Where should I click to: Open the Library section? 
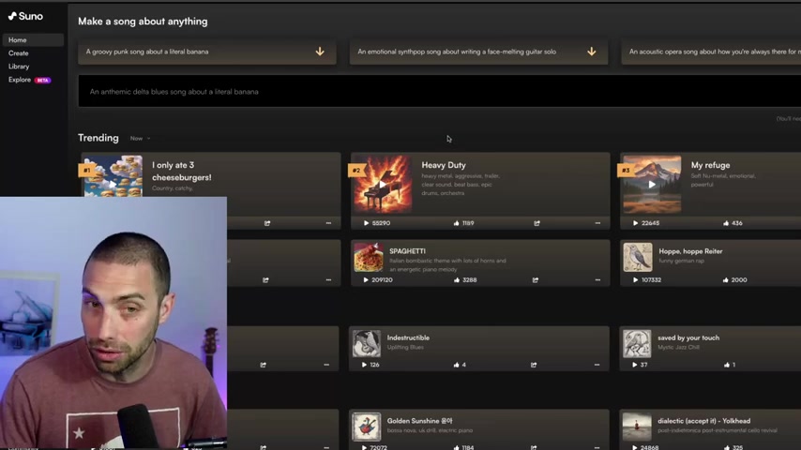[19, 67]
